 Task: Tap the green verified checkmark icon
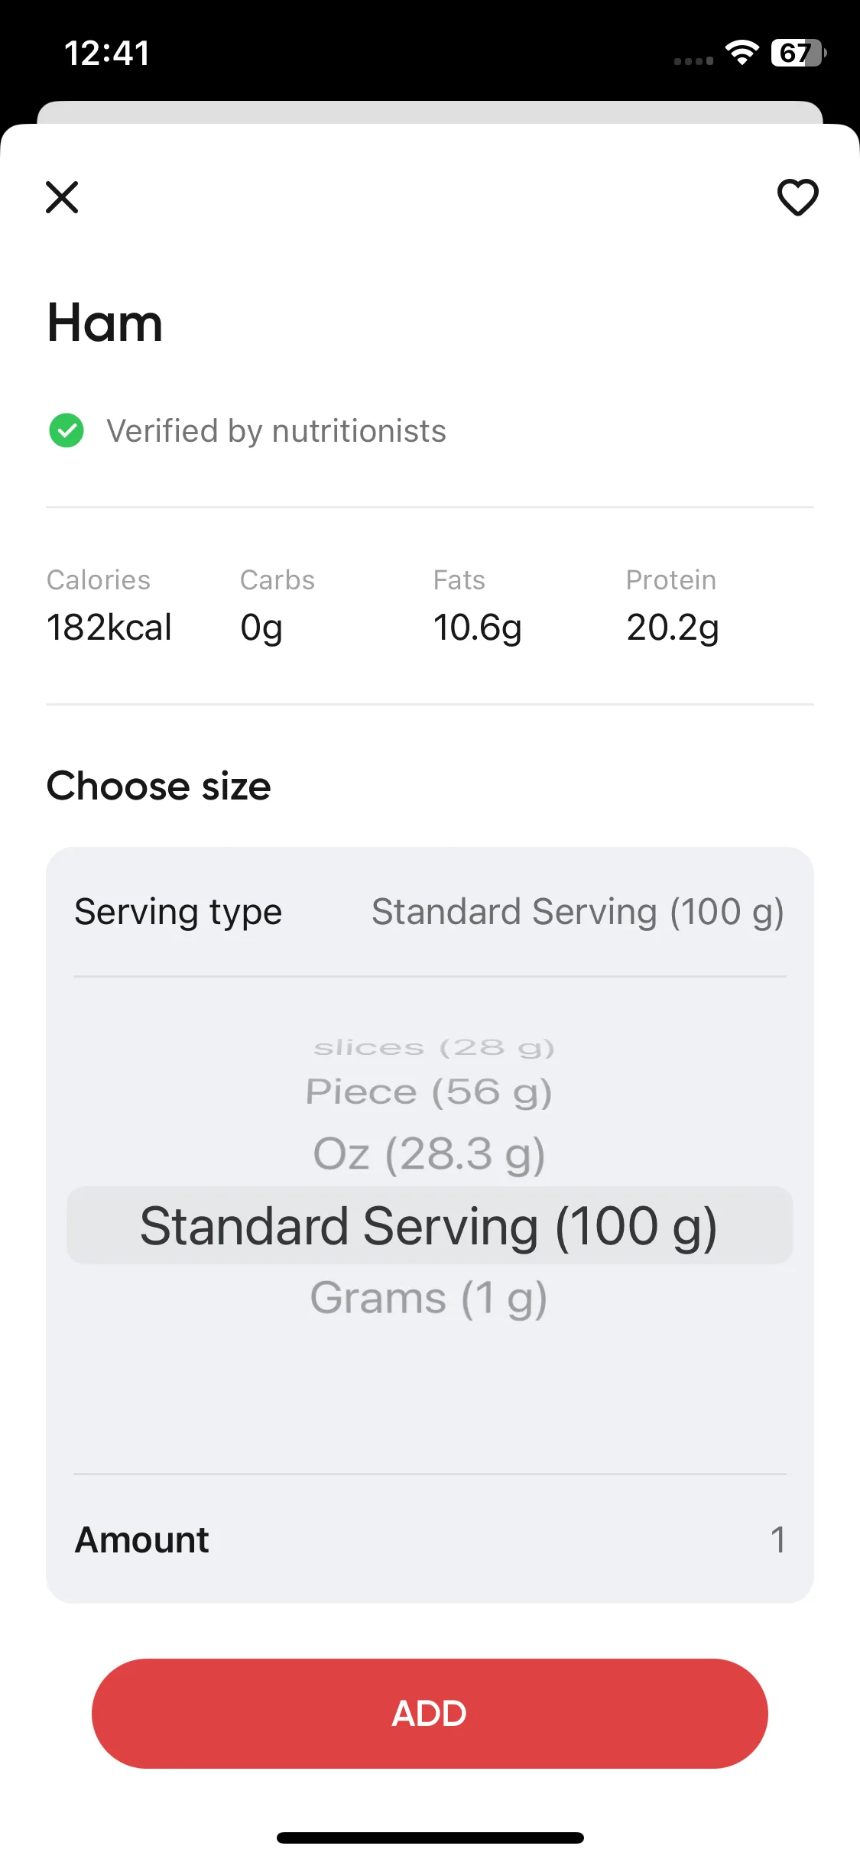(x=67, y=430)
